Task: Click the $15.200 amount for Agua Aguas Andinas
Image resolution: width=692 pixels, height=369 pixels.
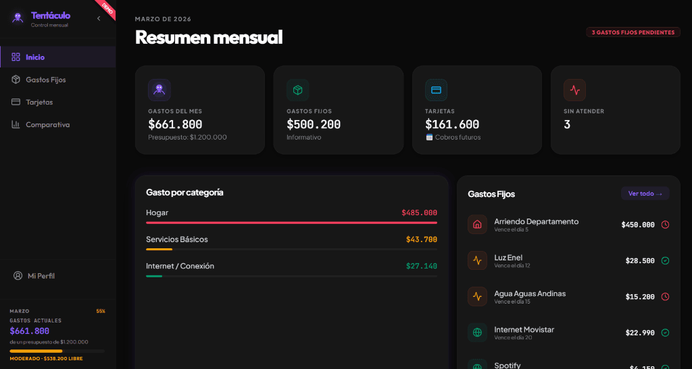Action: point(640,297)
